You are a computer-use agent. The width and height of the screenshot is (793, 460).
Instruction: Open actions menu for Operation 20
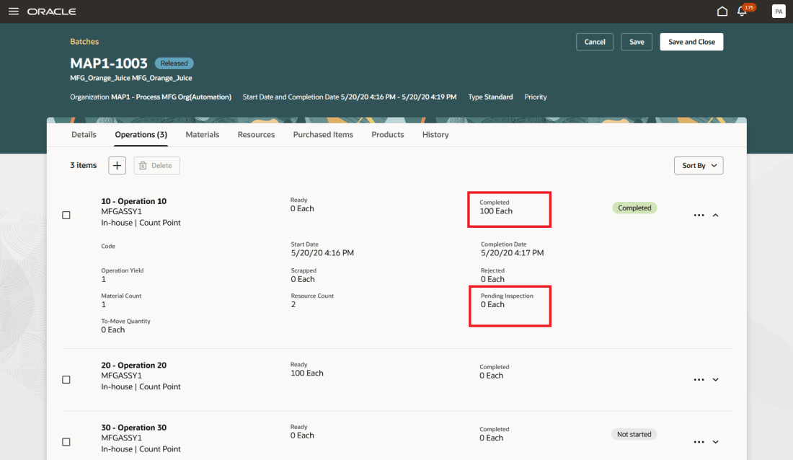pyautogui.click(x=699, y=379)
